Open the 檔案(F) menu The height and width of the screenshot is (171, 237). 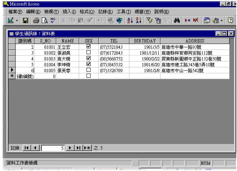click(x=15, y=11)
